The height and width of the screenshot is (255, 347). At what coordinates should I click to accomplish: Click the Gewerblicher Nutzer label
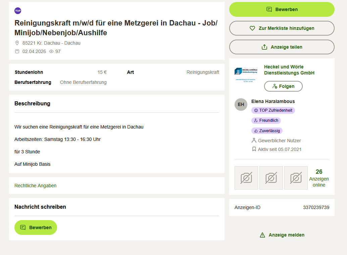pyautogui.click(x=279, y=141)
